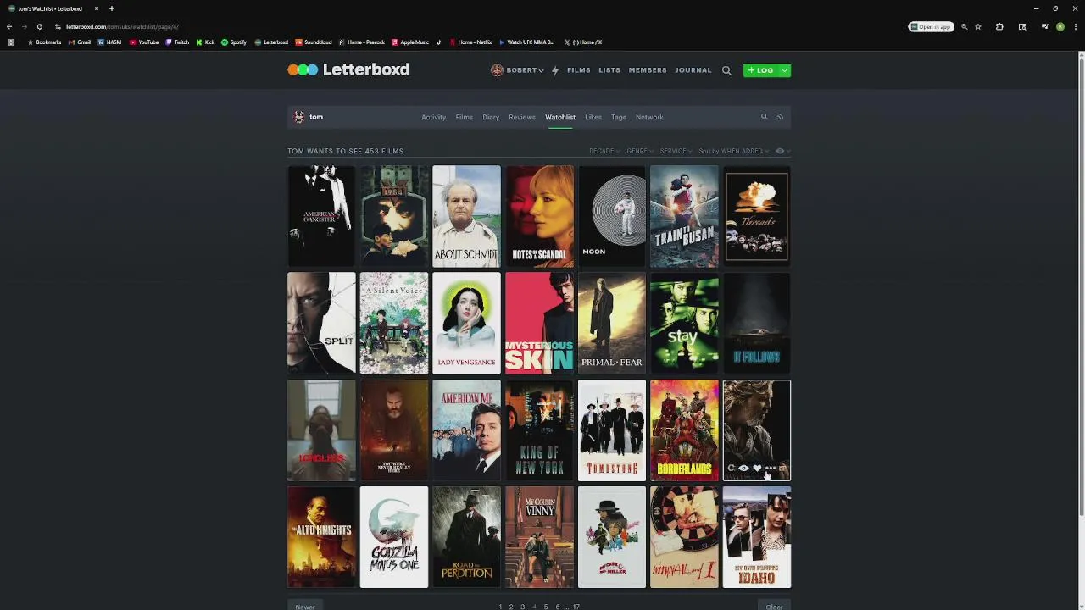
Task: Open MEMBERS in the top navigation
Action: pyautogui.click(x=648, y=70)
